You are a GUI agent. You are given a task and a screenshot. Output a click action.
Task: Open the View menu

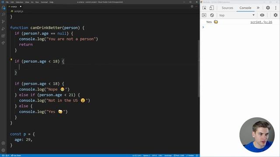click(27, 2)
